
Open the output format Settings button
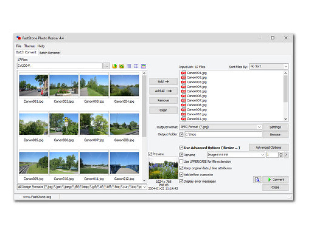(x=275, y=127)
